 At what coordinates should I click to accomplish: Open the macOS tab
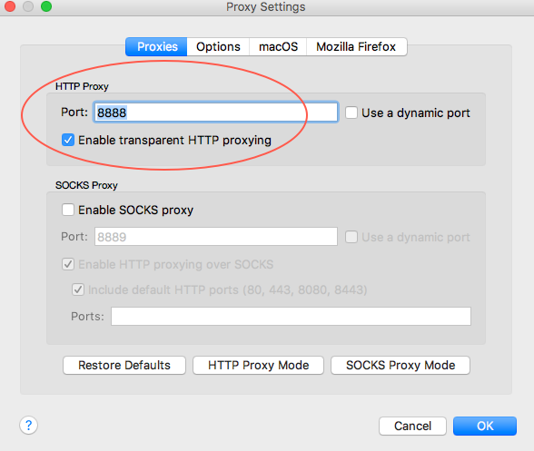[x=278, y=46]
